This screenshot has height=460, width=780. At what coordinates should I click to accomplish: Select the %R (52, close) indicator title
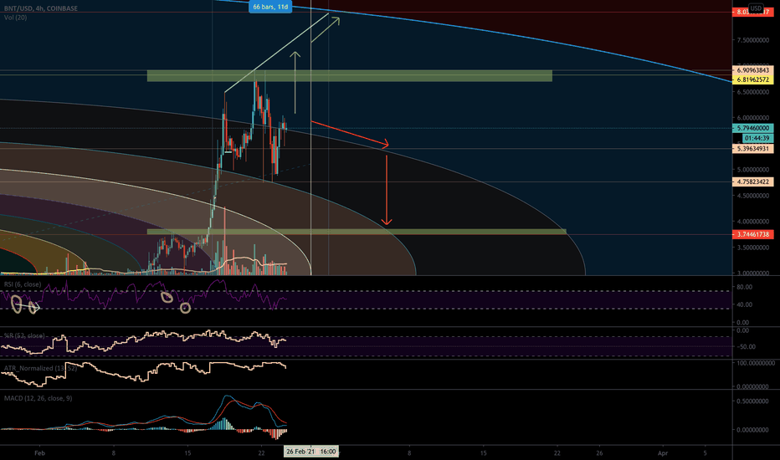click(23, 335)
